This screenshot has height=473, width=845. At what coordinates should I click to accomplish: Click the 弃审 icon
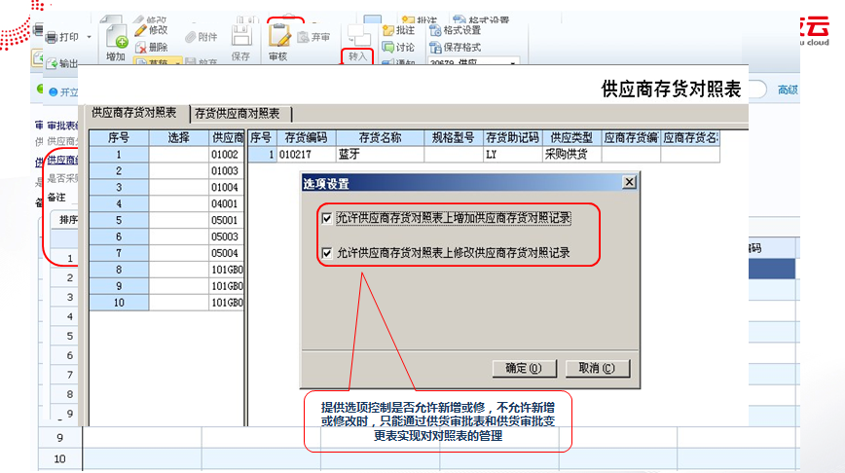(304, 37)
